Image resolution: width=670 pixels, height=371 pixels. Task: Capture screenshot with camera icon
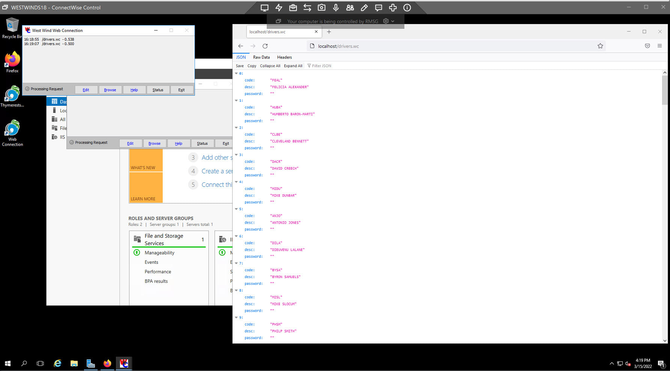coord(321,8)
